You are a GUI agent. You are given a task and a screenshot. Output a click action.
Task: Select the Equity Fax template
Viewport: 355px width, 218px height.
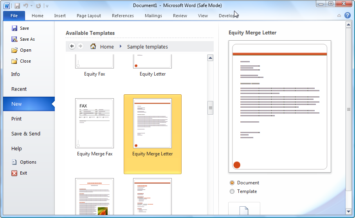pyautogui.click(x=94, y=66)
